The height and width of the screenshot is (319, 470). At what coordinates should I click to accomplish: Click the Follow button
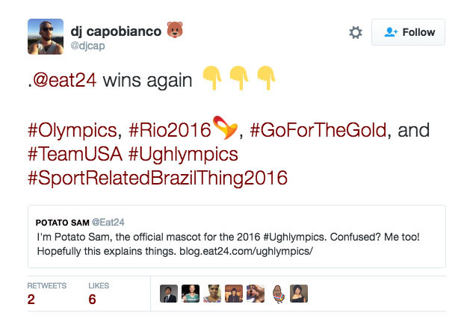coord(408,32)
